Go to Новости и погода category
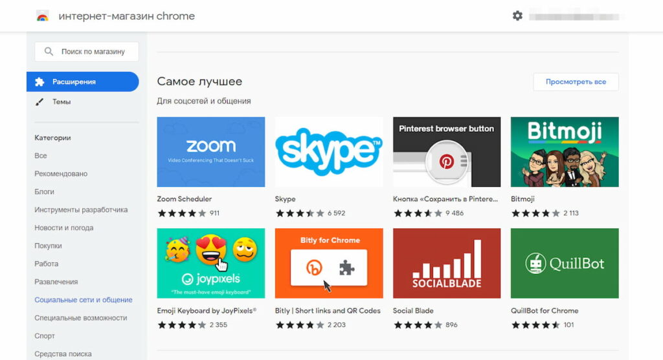663x360 pixels. (64, 228)
